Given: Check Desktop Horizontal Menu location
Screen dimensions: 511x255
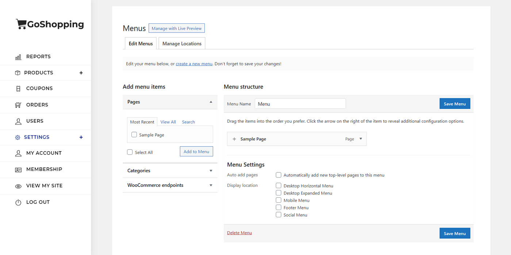Looking at the screenshot, I should [278, 186].
